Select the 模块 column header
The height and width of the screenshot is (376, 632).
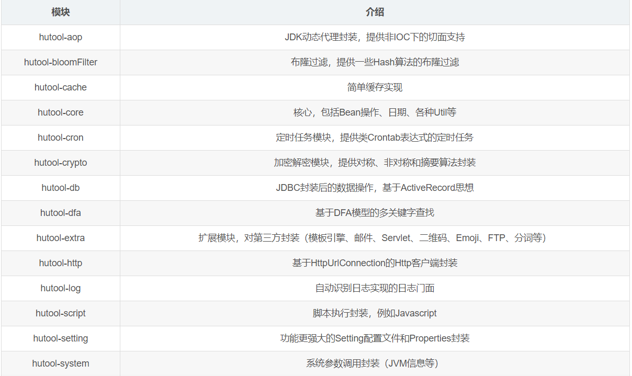[x=59, y=12]
